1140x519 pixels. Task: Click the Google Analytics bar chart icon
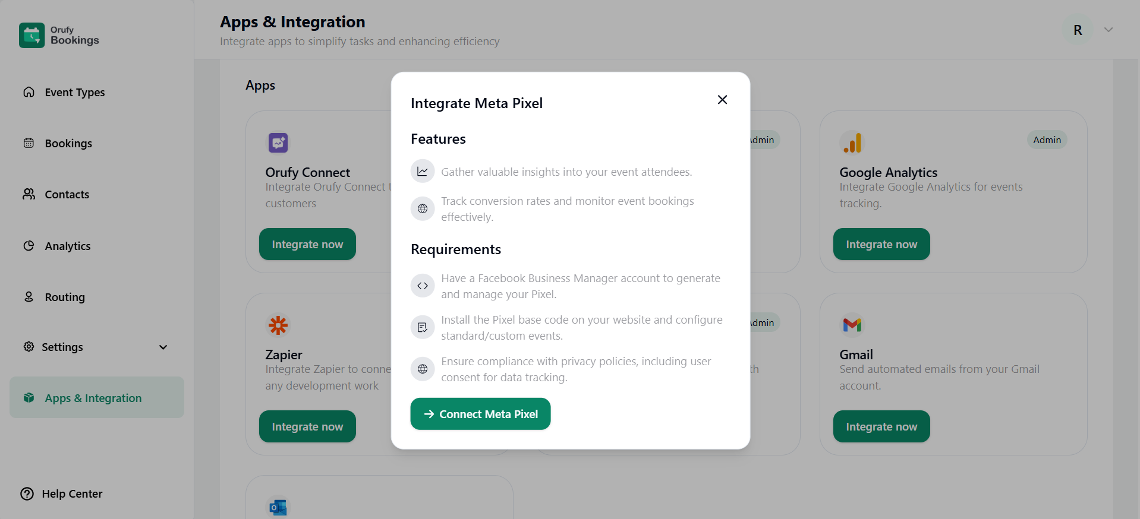[x=852, y=143]
